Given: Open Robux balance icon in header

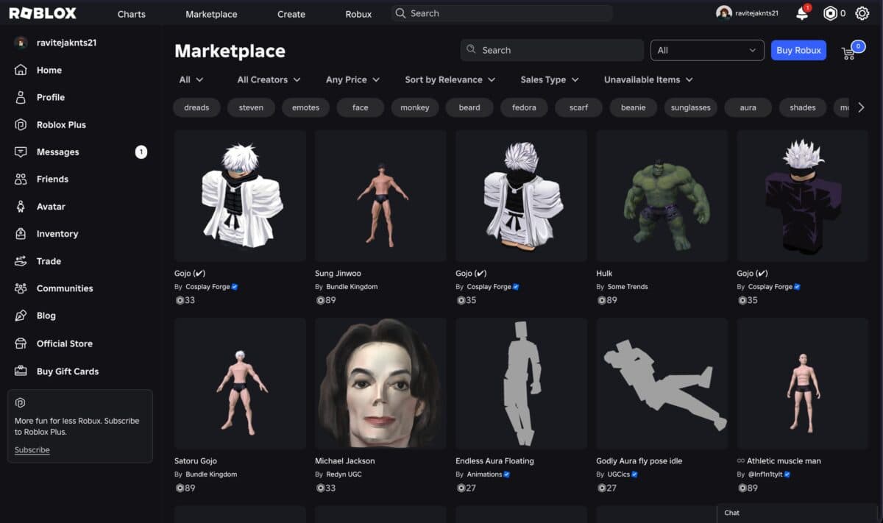Looking at the screenshot, I should (x=830, y=13).
